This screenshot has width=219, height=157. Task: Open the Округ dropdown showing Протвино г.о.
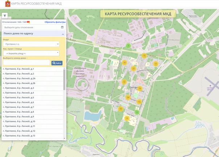[31, 44]
